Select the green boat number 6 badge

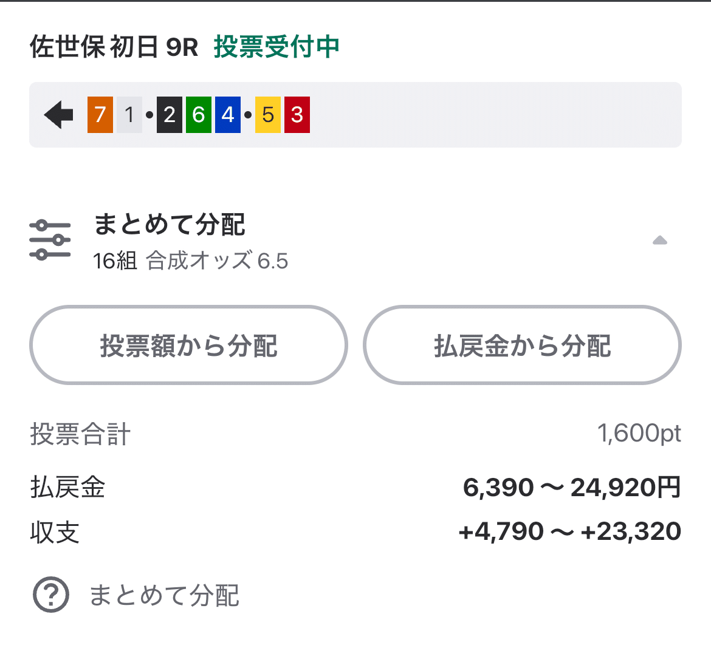tap(198, 115)
